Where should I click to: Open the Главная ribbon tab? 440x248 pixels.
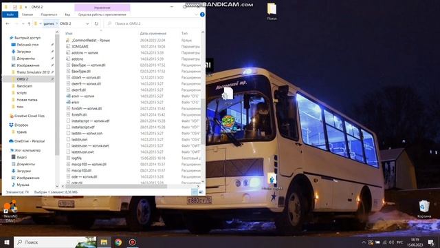click(x=27, y=14)
